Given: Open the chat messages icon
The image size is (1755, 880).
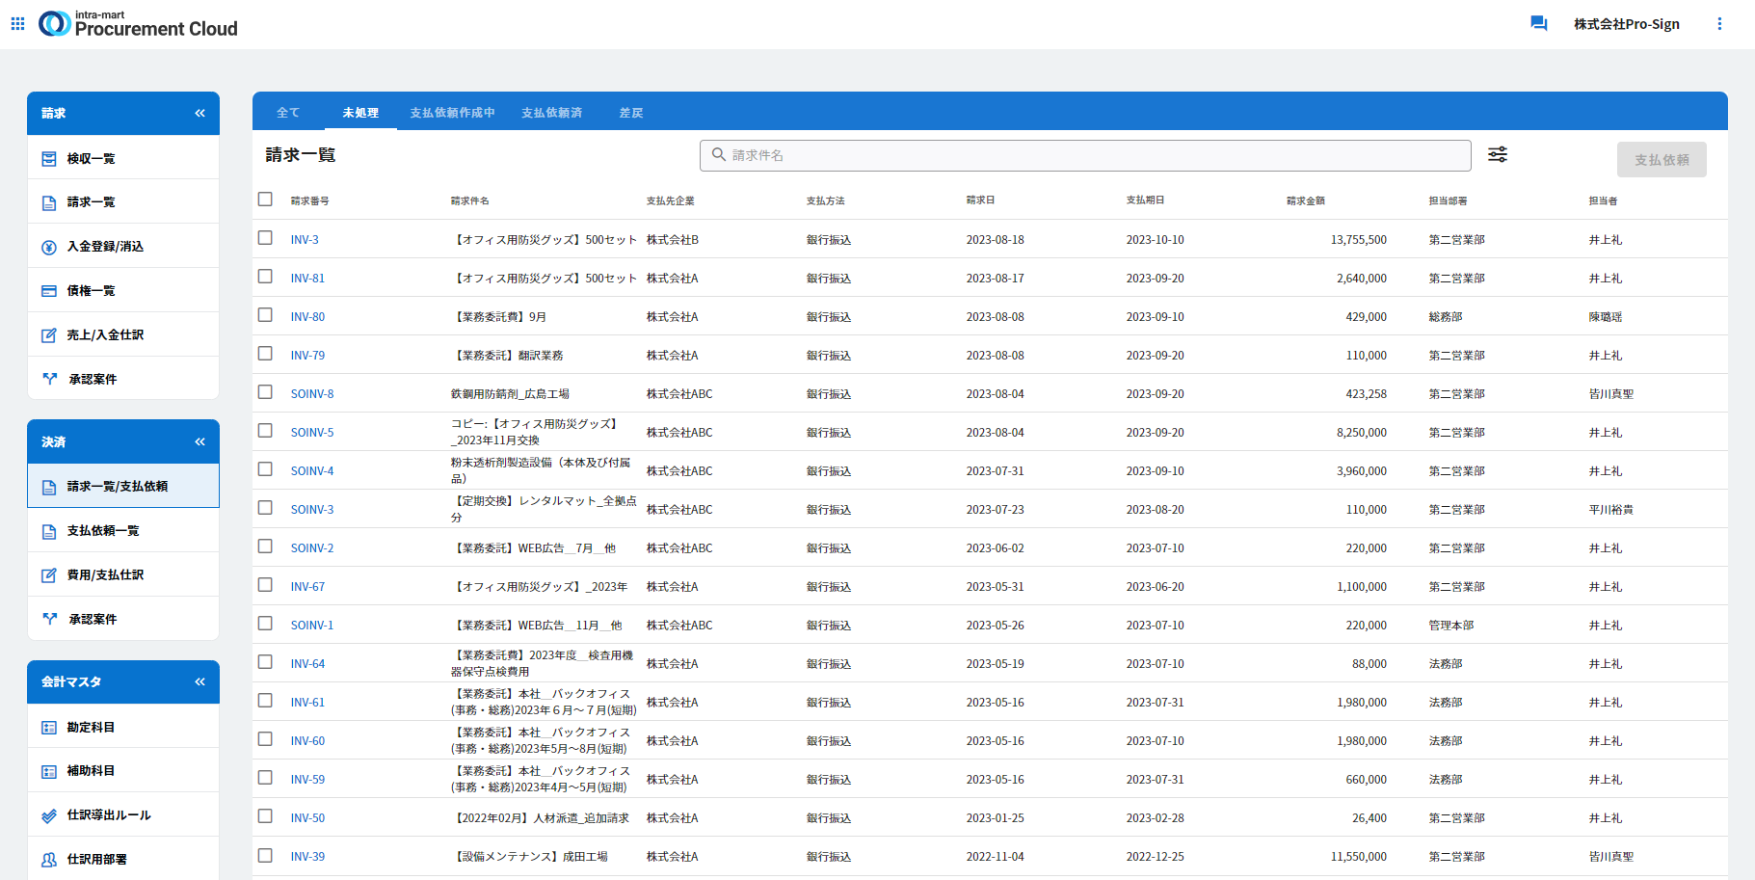Looking at the screenshot, I should (1538, 23).
